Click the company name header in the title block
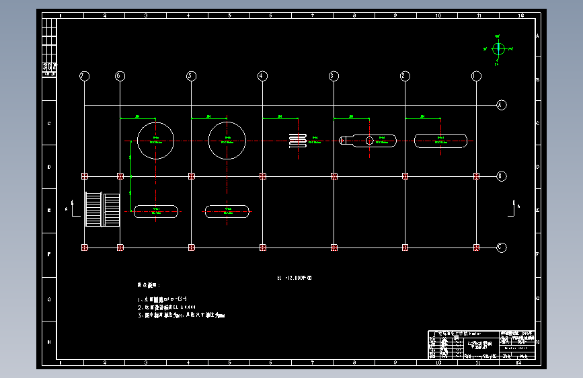Screen dimensions: 583x378 [457, 334]
